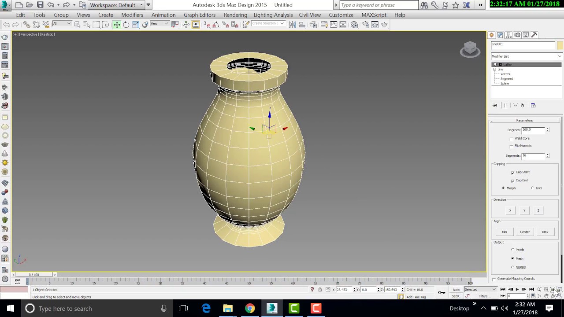Collapse the Line tree in modifier stack
Image resolution: width=564 pixels, height=317 pixels.
coord(495,70)
